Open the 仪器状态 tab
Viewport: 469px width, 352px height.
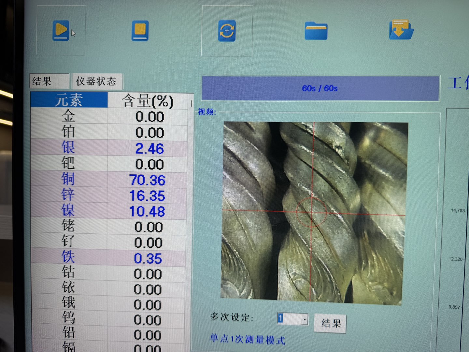click(x=96, y=81)
